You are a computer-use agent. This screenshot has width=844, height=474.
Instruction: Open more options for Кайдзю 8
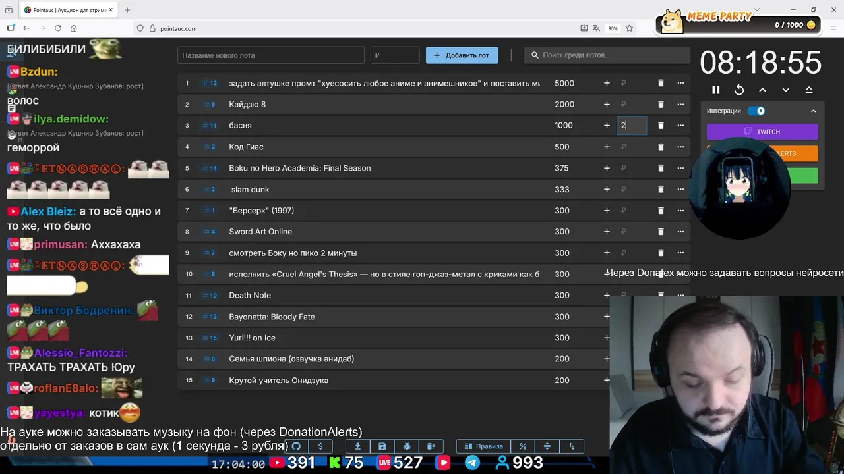coord(680,104)
